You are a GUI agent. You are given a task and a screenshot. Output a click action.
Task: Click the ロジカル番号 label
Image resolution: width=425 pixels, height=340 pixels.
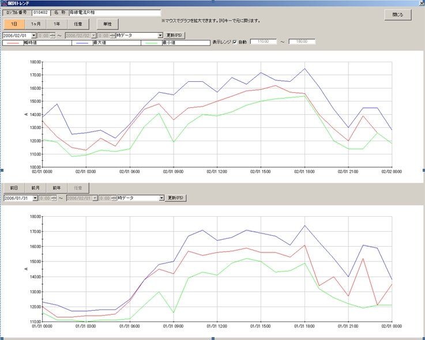pos(17,13)
